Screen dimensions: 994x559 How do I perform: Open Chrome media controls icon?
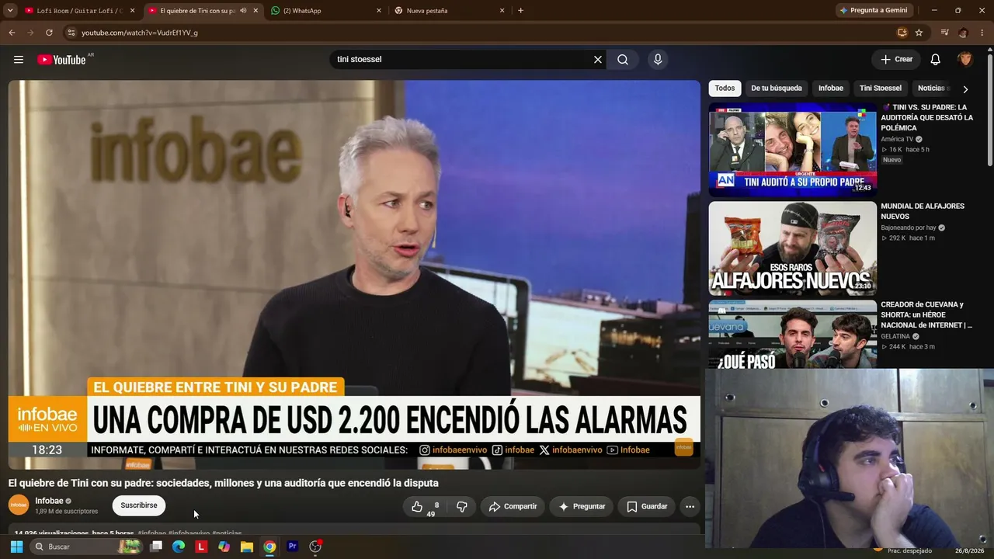tap(944, 33)
